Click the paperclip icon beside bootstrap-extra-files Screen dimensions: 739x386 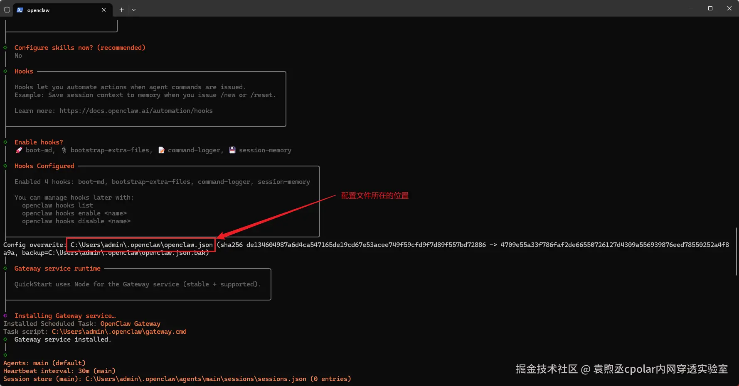tap(64, 150)
